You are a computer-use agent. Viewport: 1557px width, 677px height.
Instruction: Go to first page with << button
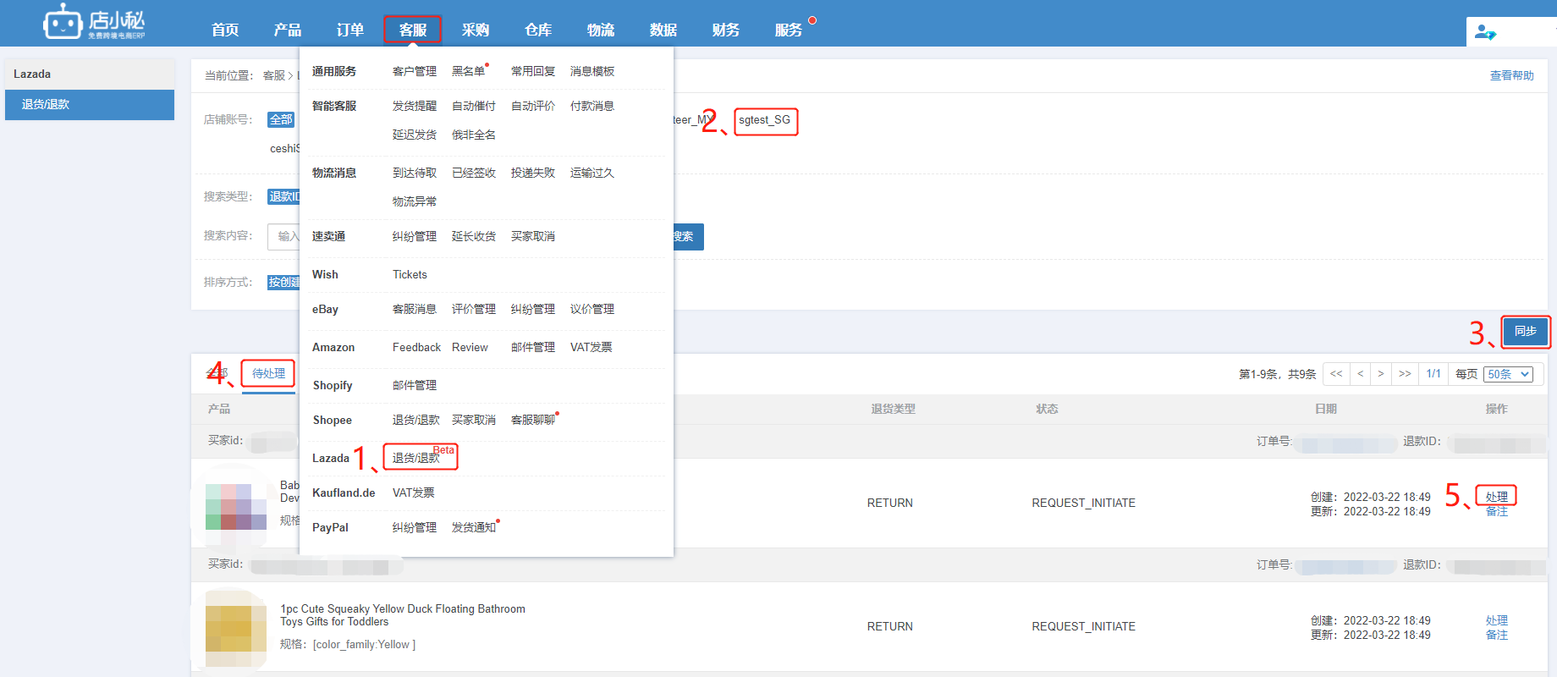click(x=1336, y=374)
